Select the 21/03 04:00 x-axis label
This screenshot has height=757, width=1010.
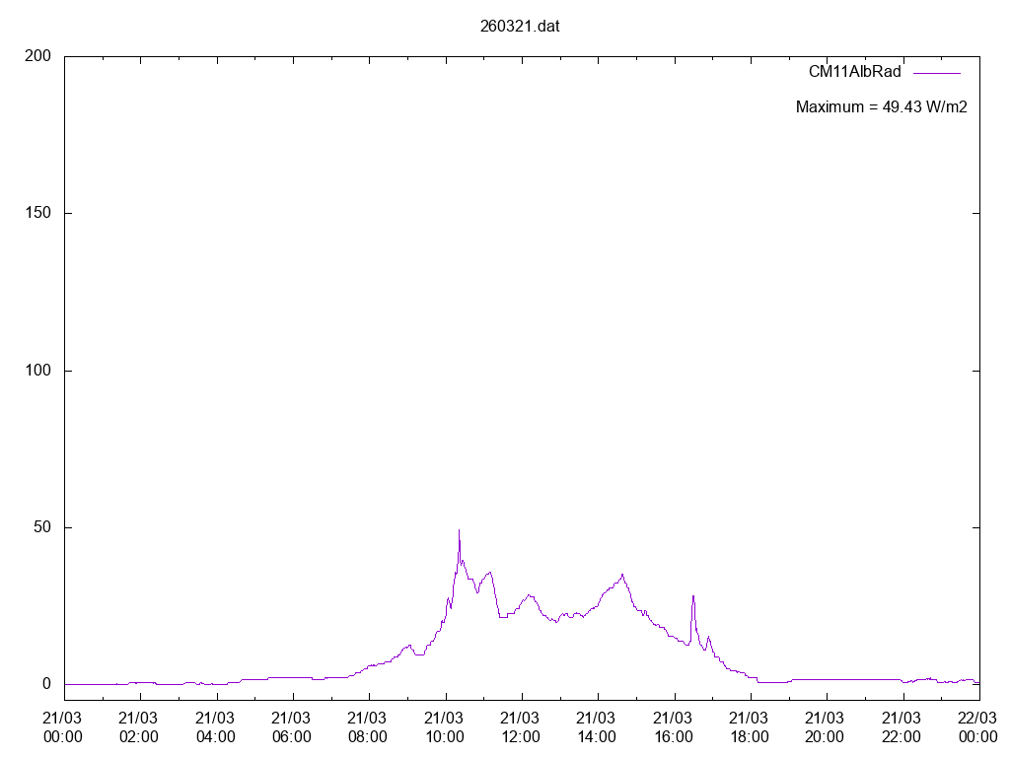coord(216,727)
